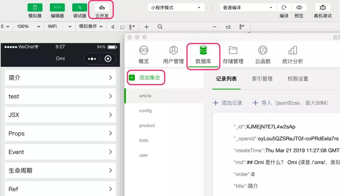Open the device model dropdown ending in 5
Viewport: 340px width, 196px height.
click(x=5, y=27)
